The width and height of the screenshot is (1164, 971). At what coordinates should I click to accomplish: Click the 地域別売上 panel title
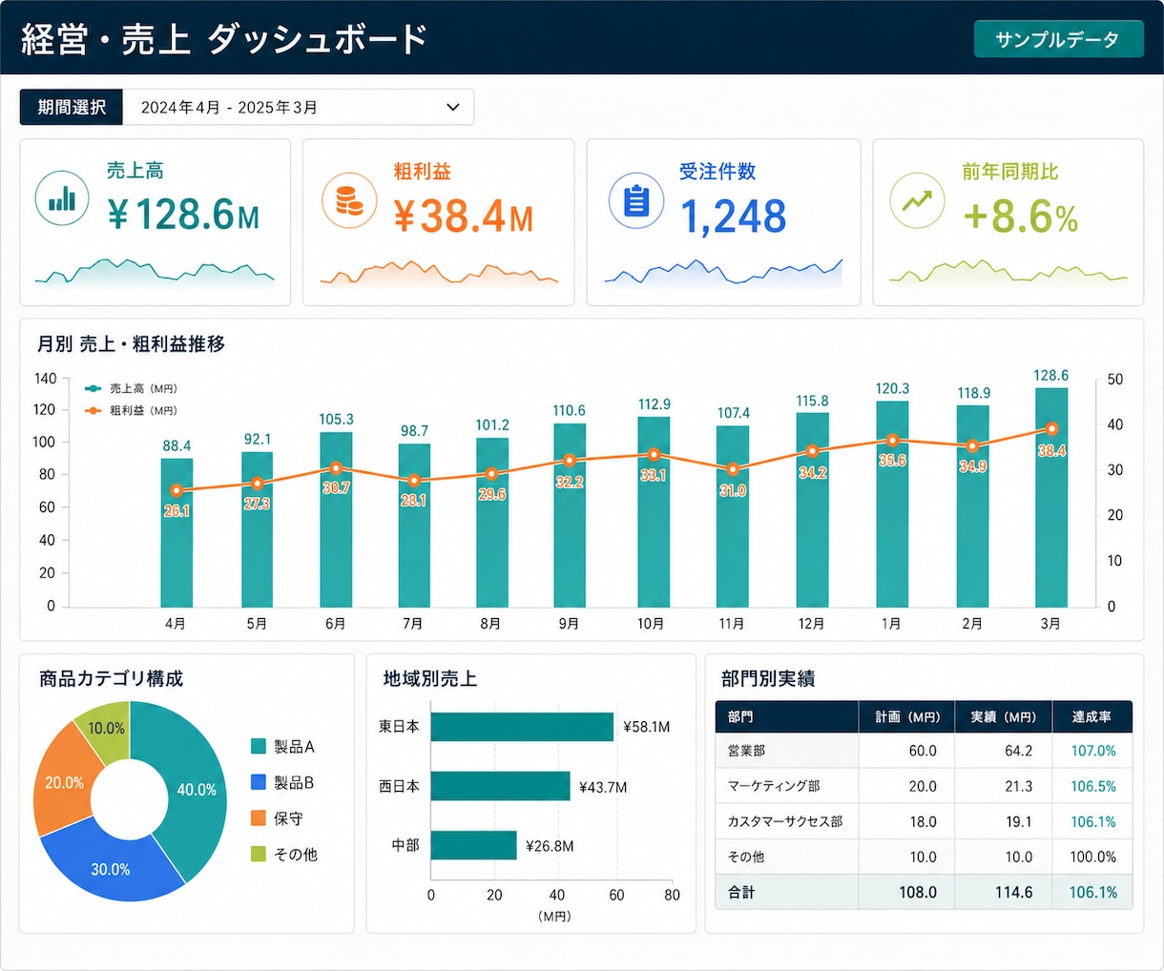pyautogui.click(x=429, y=678)
